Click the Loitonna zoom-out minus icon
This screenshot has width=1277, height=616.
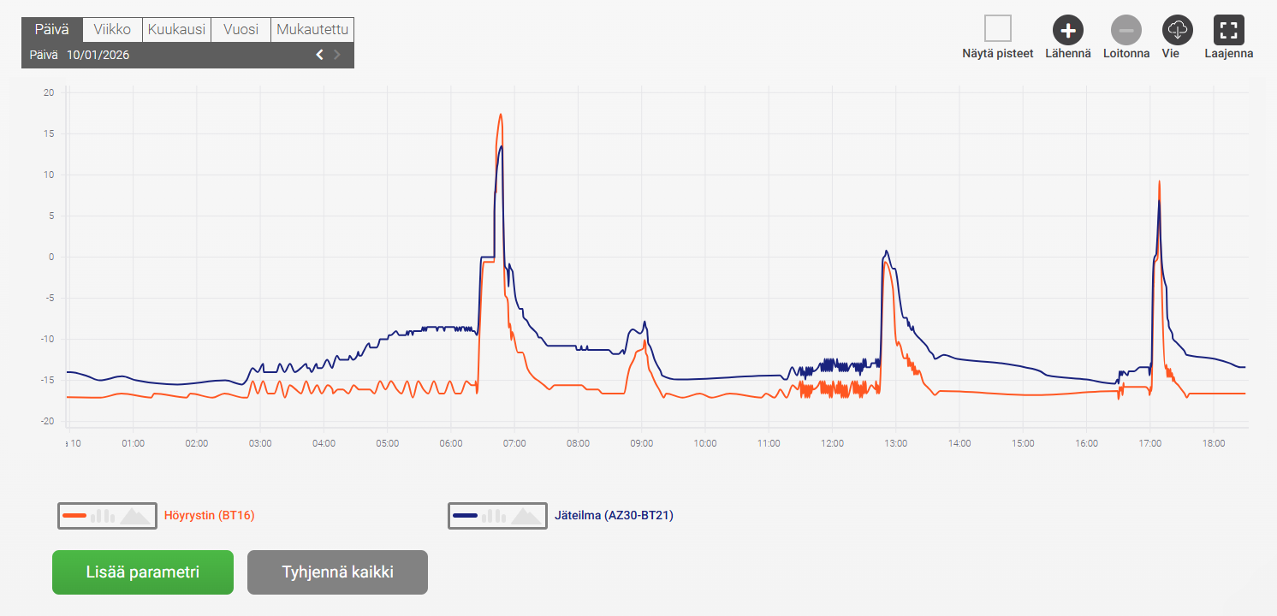[1126, 30]
